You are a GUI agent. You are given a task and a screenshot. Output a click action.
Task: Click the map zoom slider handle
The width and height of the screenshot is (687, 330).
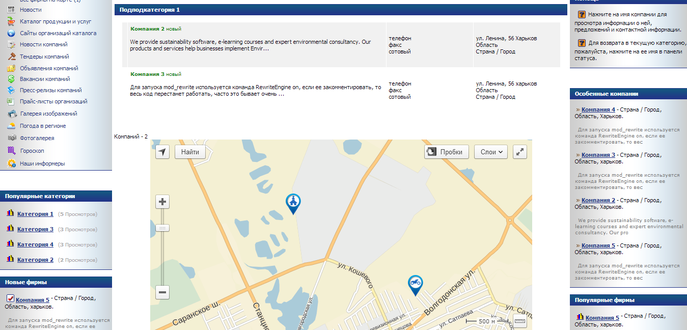click(162, 228)
